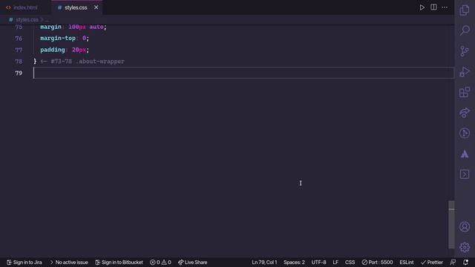This screenshot has width=475, height=267.
Task: Open the Source Control view
Action: 465,51
